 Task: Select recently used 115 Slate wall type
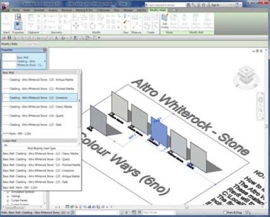pos(36,182)
